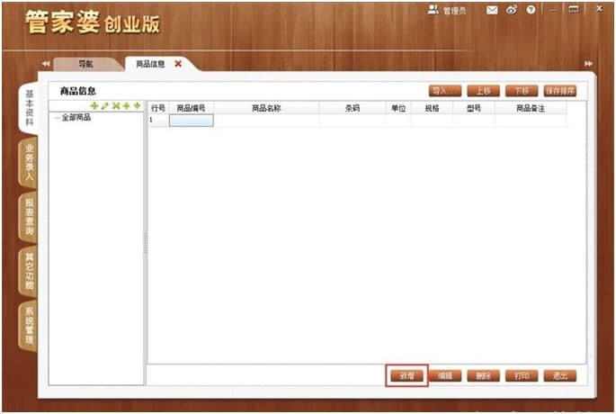Click the green up arrow category icon
Viewport: 616px width, 414px height.
tap(127, 106)
